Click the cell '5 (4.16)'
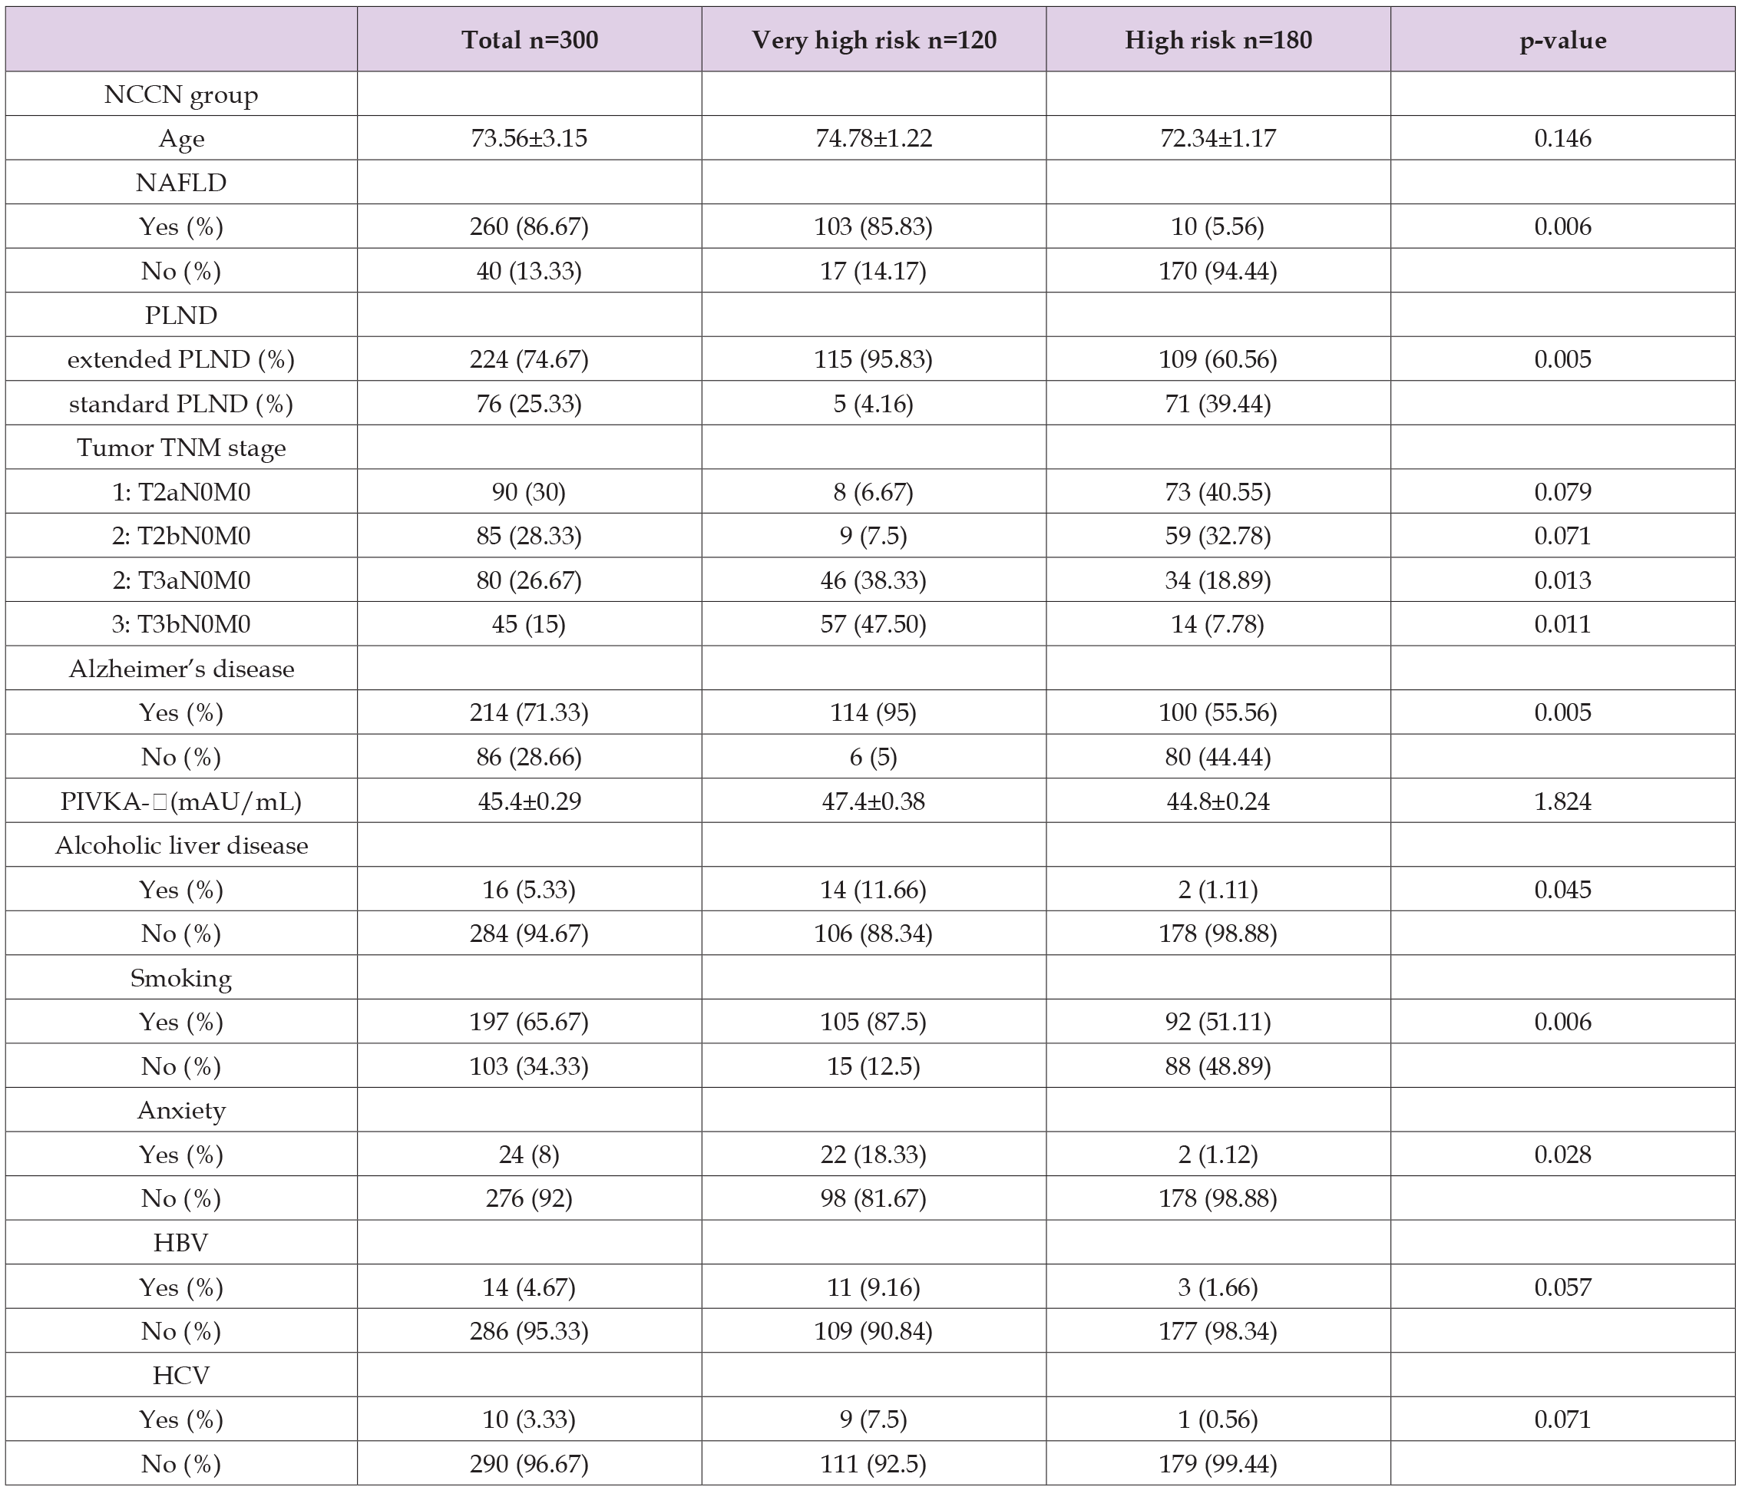The width and height of the screenshot is (1742, 1487). point(874,404)
